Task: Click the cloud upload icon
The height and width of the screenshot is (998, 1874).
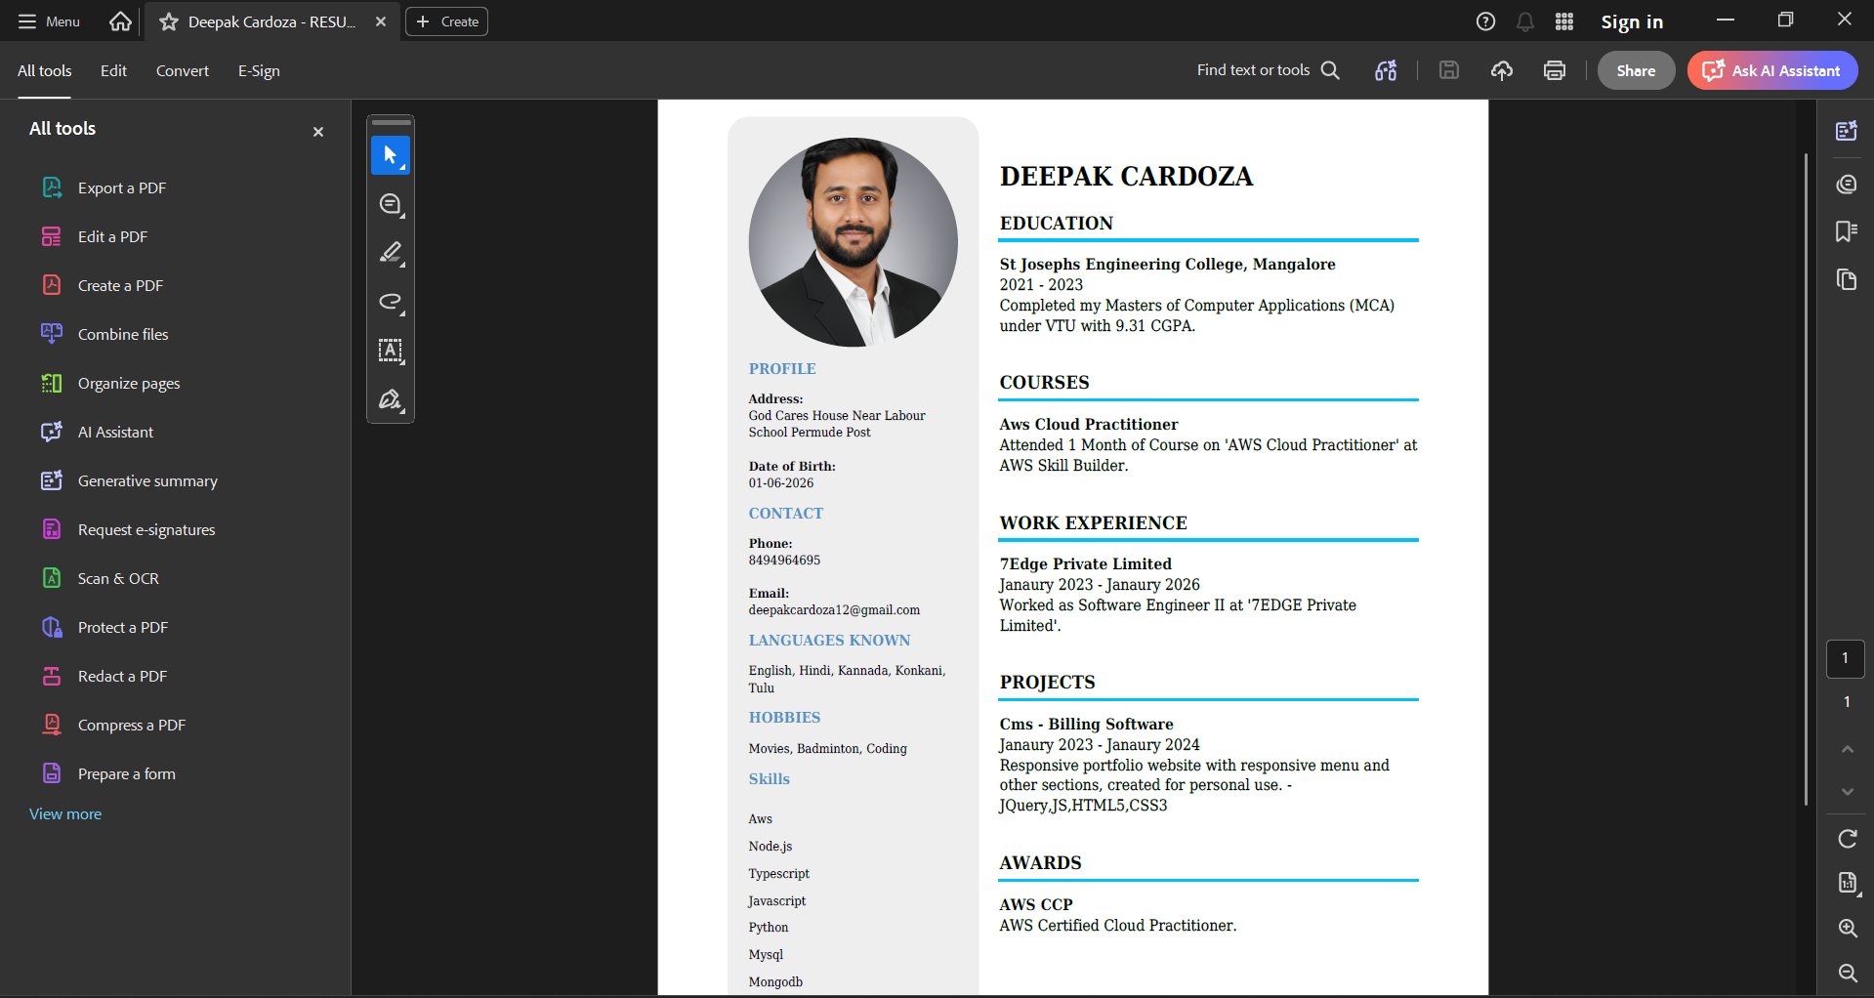Action: click(1502, 70)
